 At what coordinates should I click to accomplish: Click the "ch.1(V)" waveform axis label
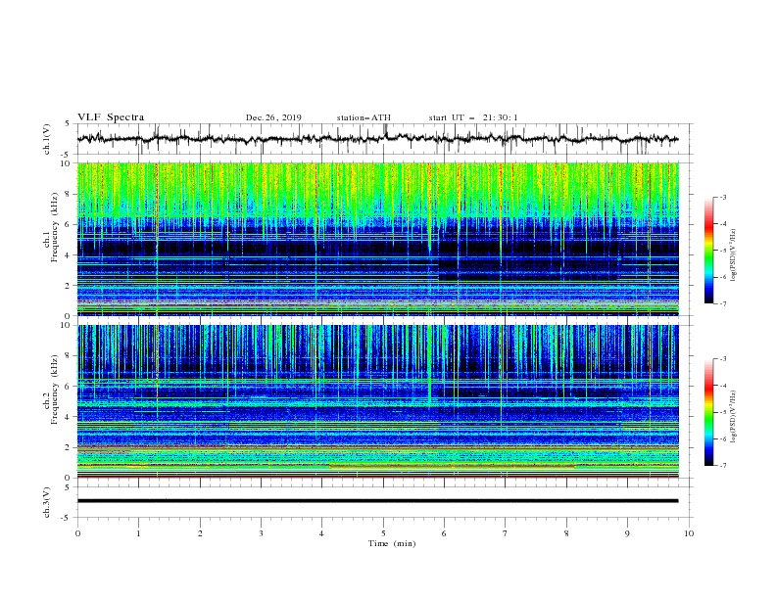coord(47,139)
